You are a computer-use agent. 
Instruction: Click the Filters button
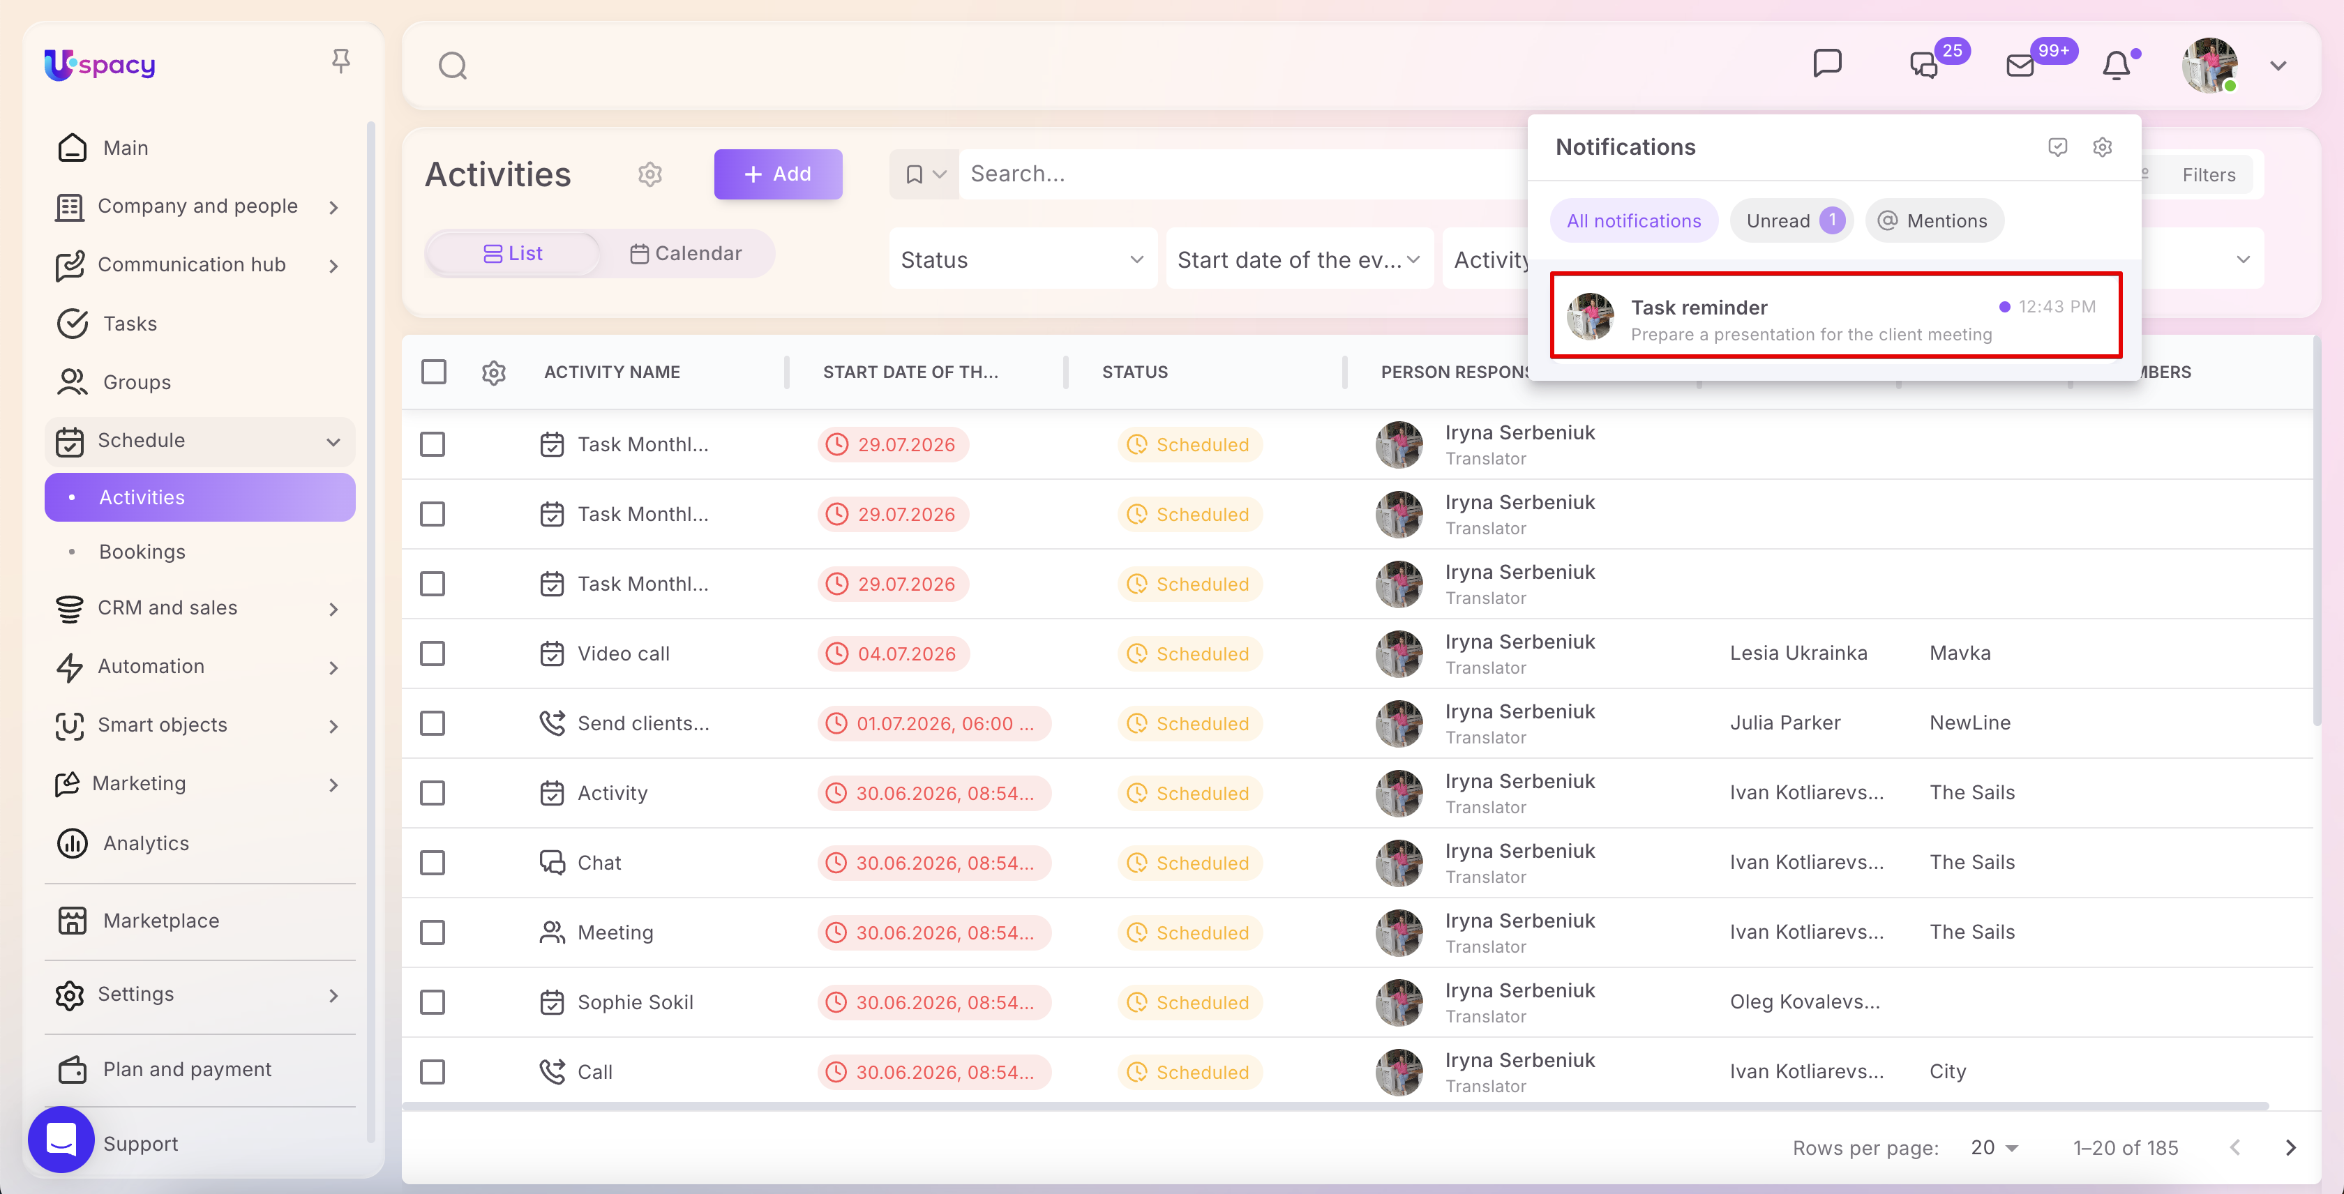[x=2209, y=174]
